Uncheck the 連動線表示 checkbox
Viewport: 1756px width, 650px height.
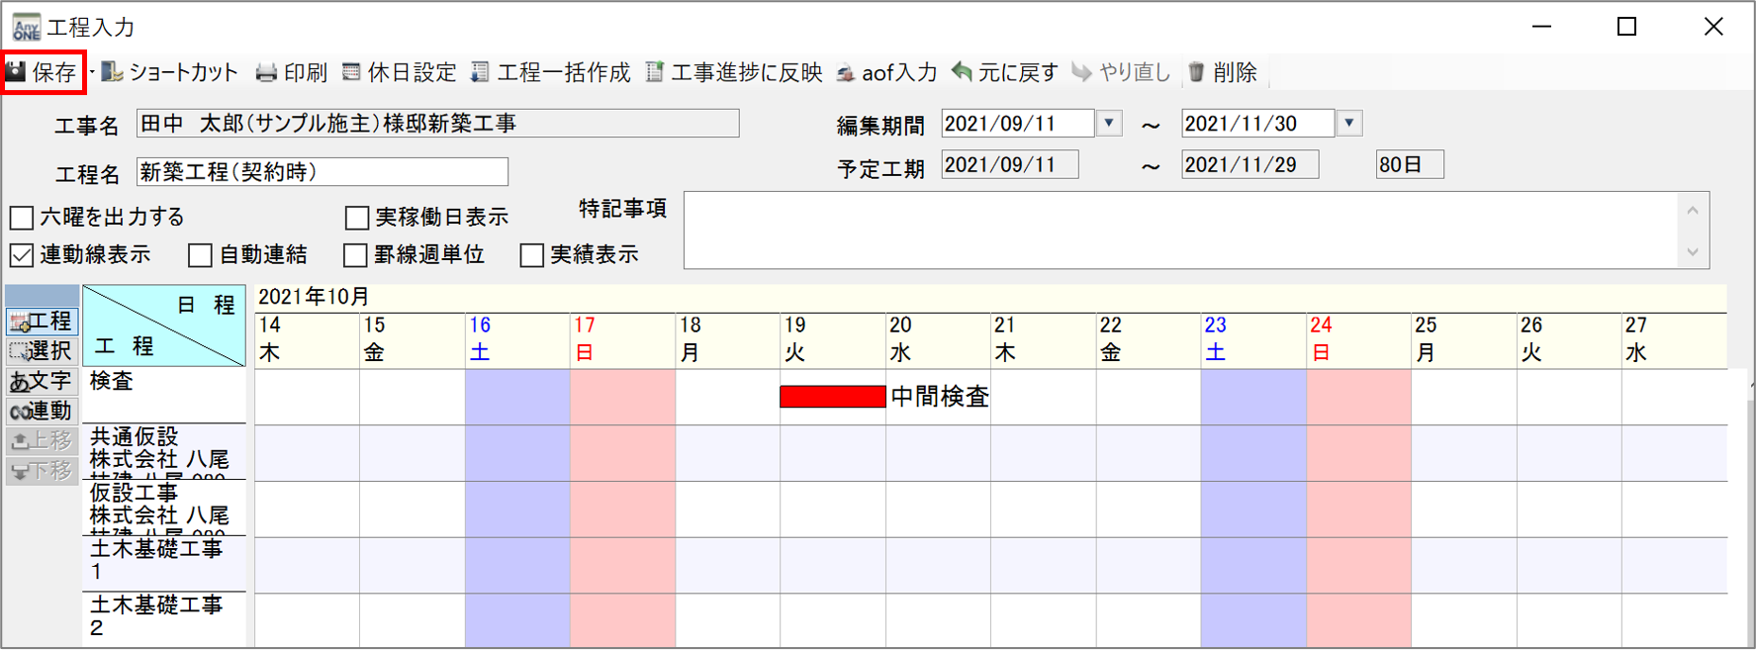pyautogui.click(x=22, y=255)
